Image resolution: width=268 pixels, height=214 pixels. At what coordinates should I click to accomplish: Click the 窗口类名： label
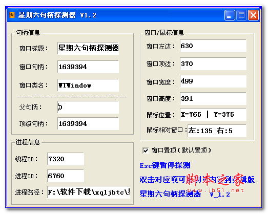pyautogui.click(x=34, y=85)
